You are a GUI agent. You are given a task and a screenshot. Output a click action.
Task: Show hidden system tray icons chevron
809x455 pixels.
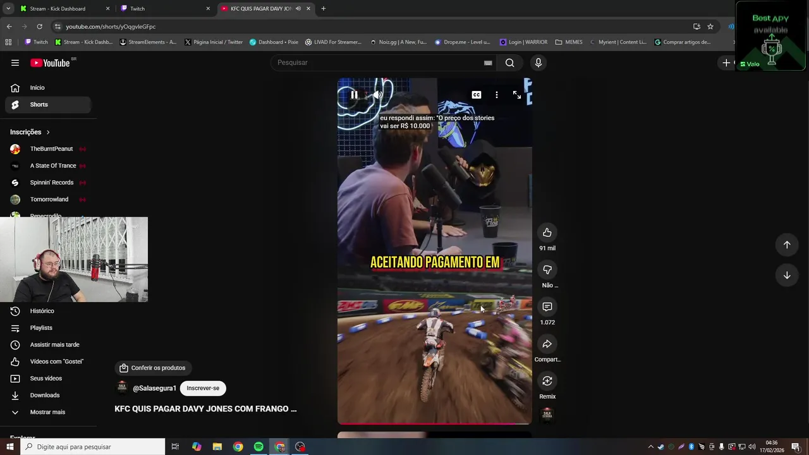tap(650, 447)
